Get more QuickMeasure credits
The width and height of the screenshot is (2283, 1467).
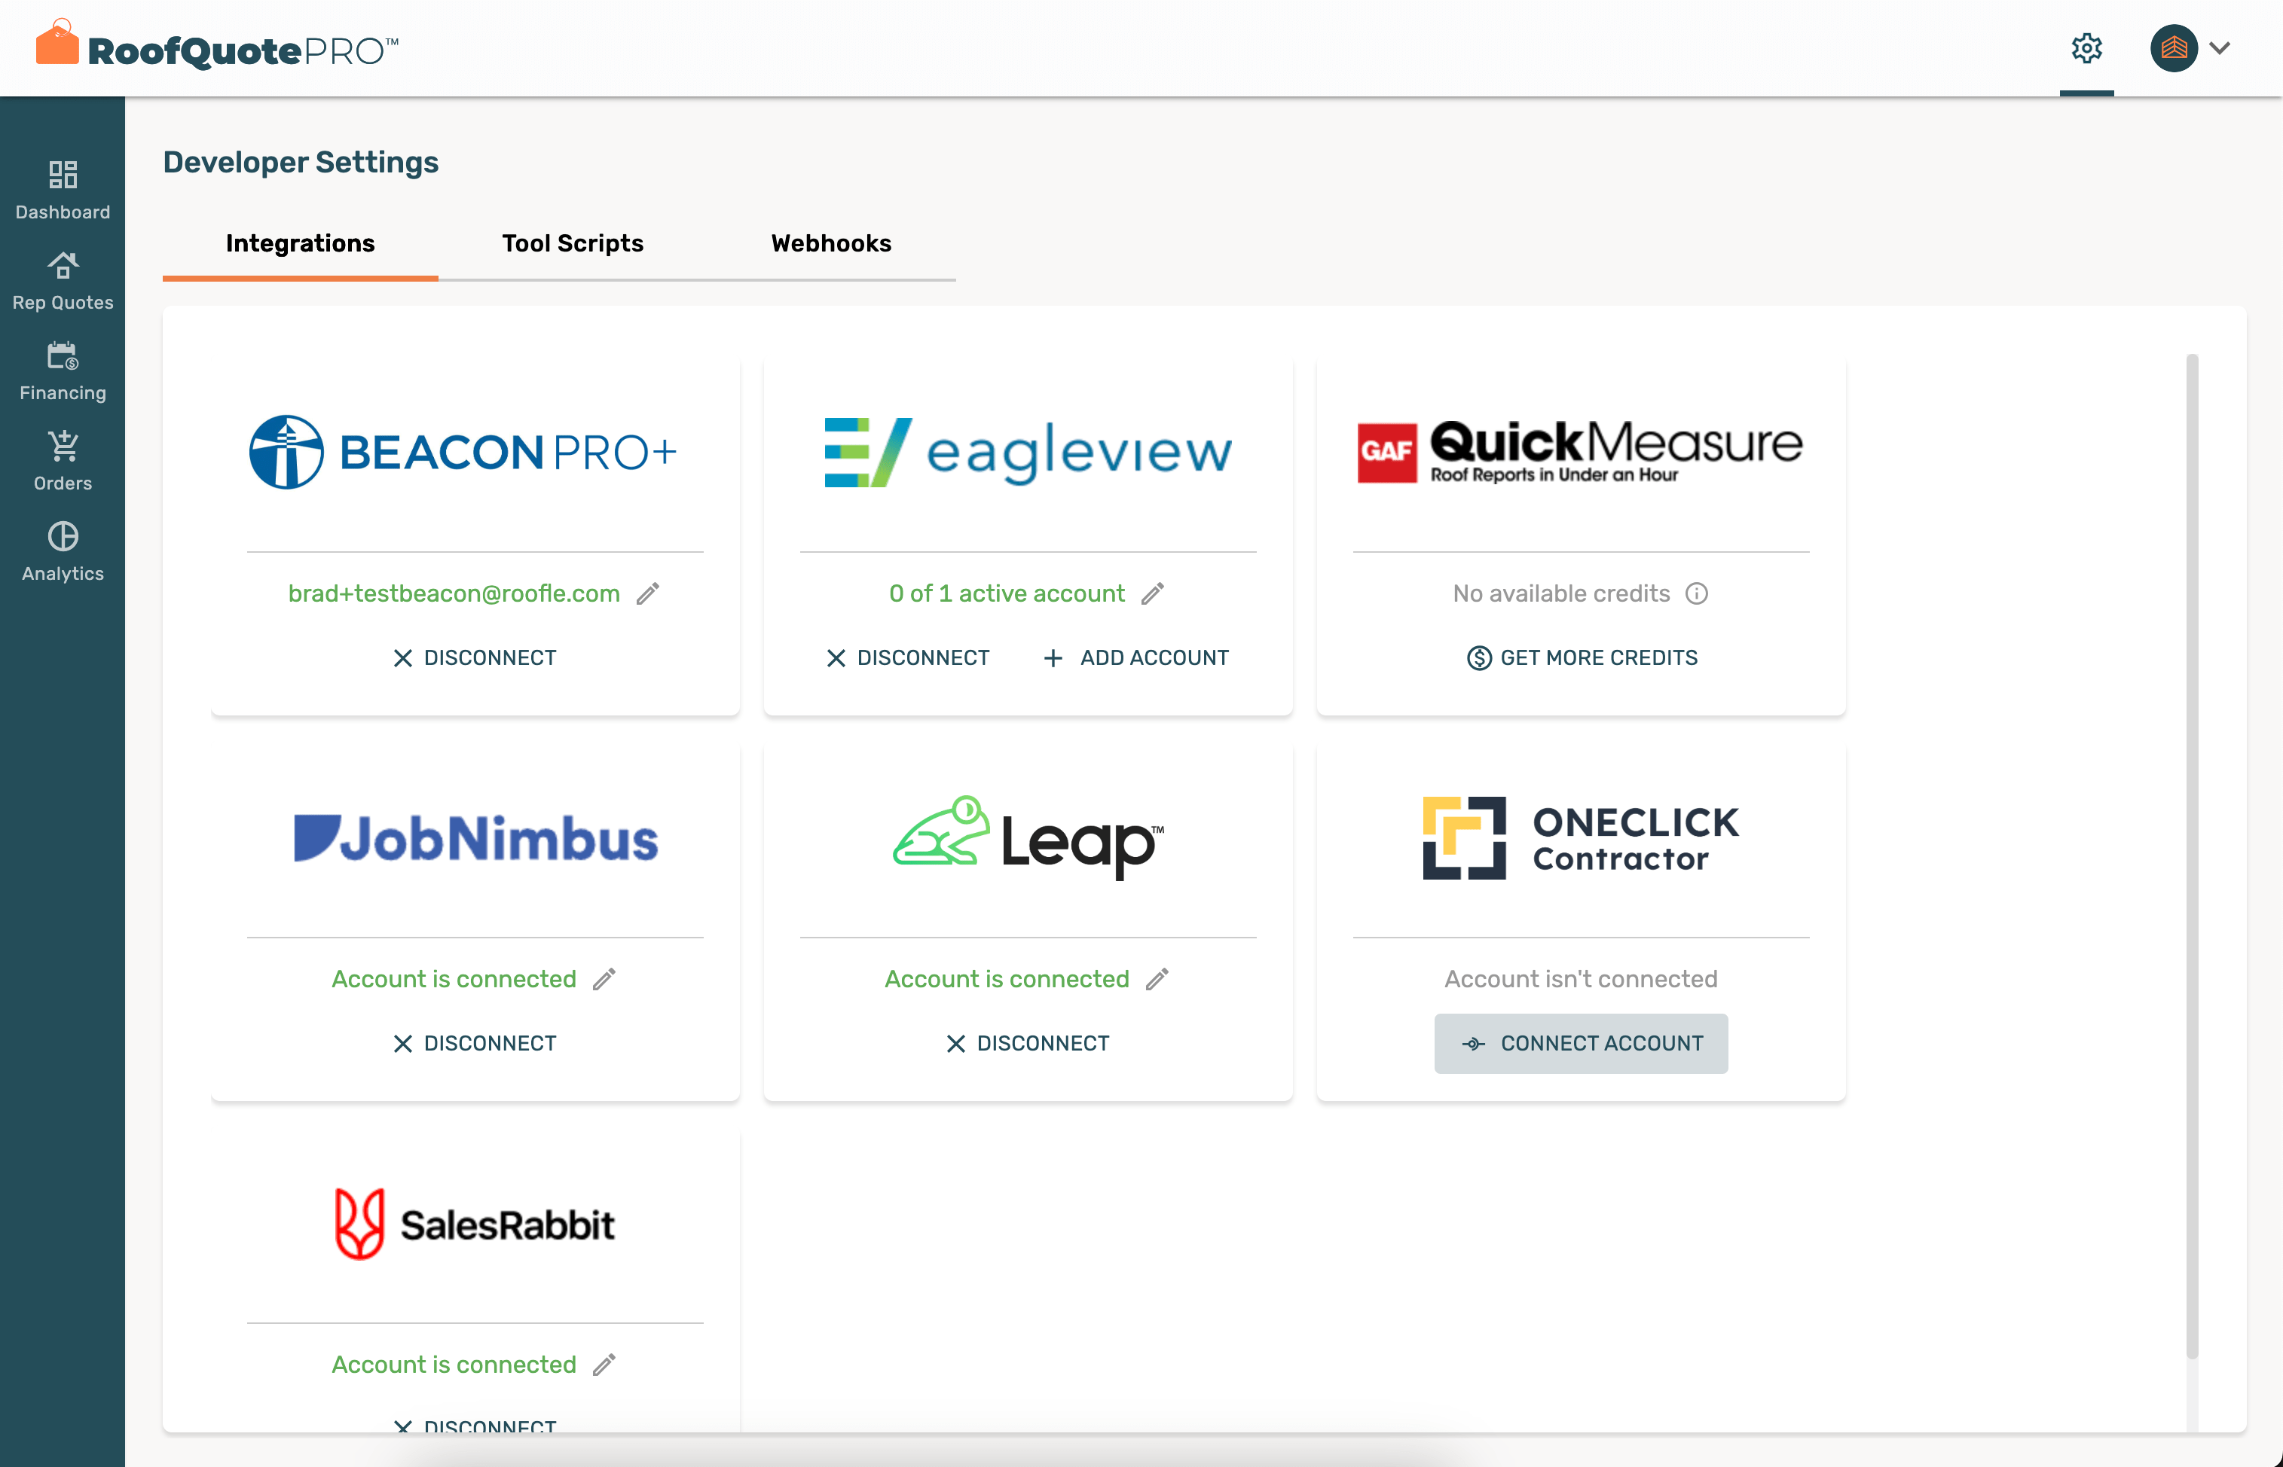pos(1580,657)
